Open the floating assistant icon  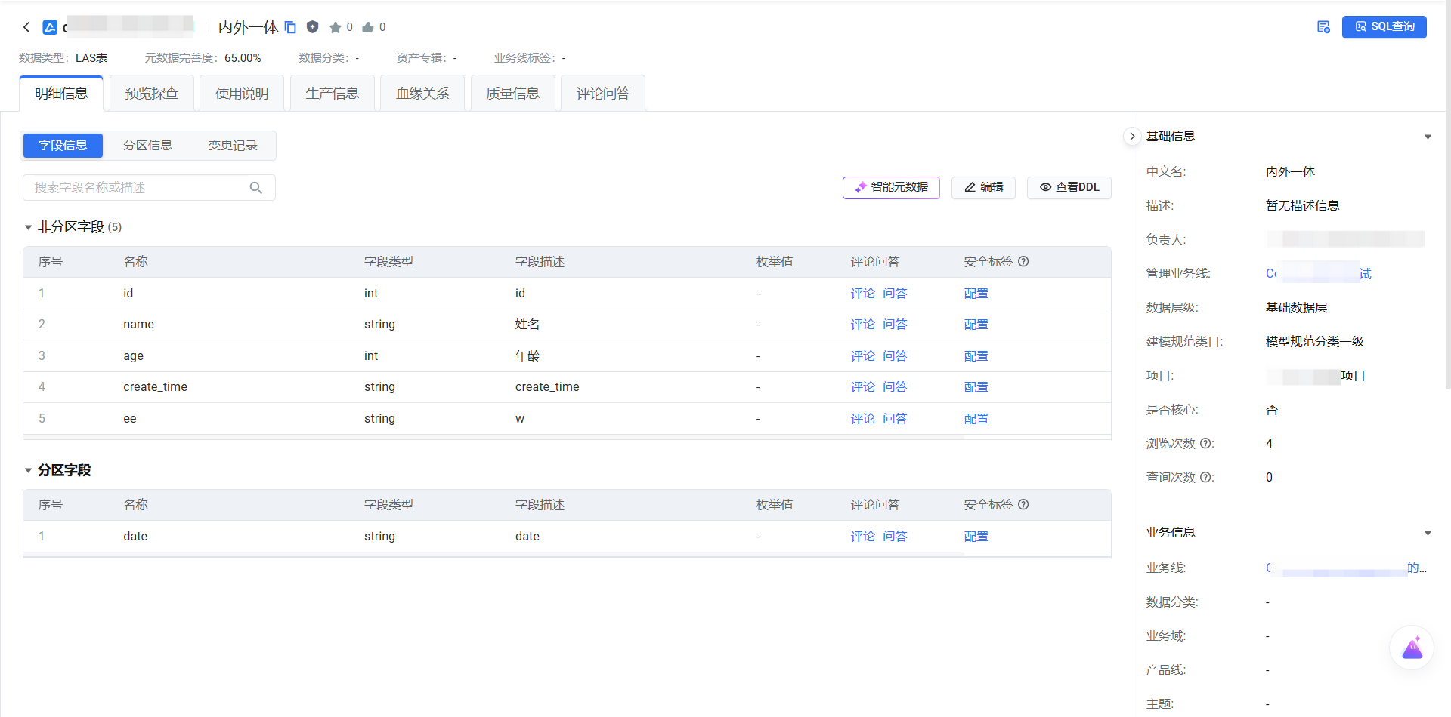1411,648
